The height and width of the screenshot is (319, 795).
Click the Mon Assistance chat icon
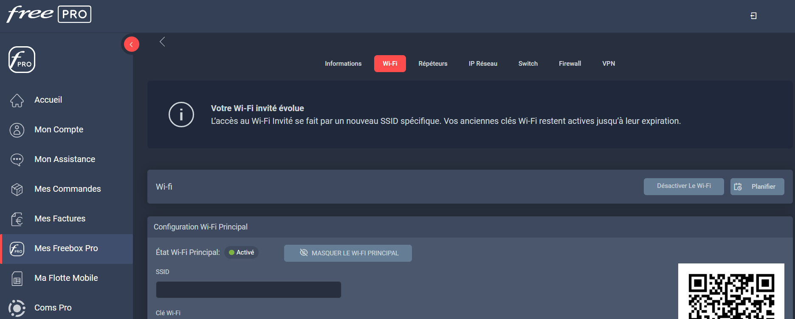[x=17, y=159]
